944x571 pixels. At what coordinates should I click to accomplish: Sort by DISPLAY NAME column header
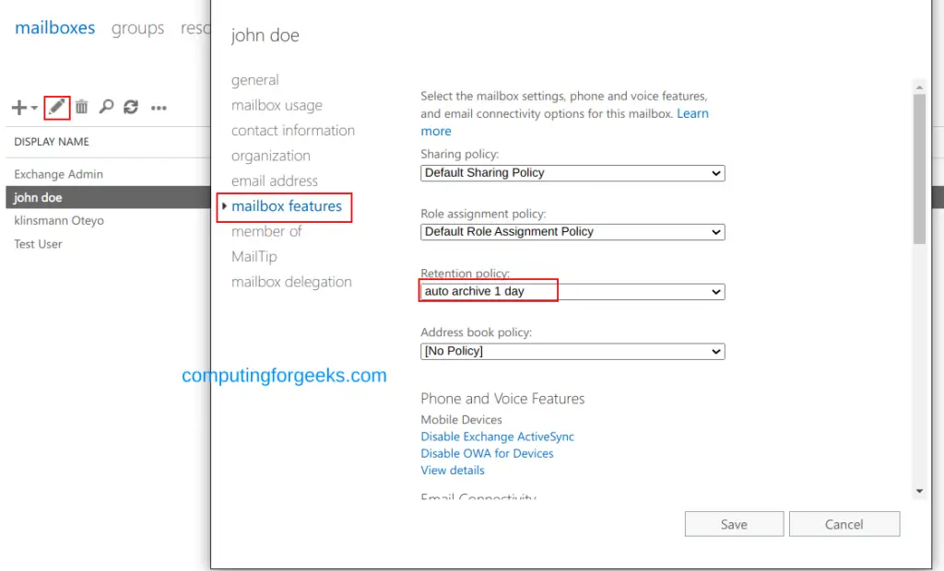pyautogui.click(x=52, y=142)
